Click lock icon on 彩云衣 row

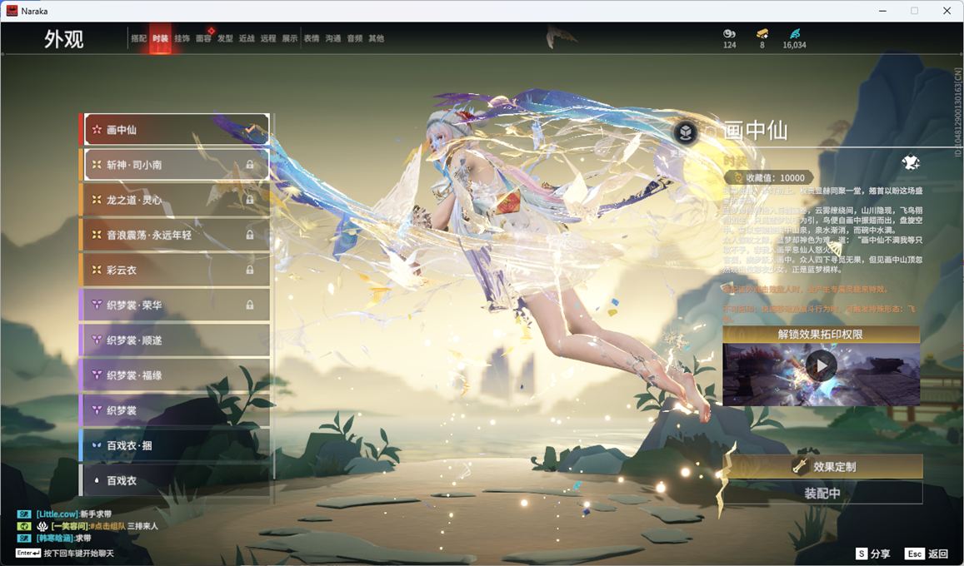click(250, 270)
